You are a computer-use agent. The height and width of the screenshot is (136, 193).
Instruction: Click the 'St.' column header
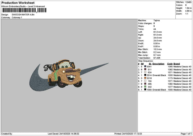pos(150,64)
